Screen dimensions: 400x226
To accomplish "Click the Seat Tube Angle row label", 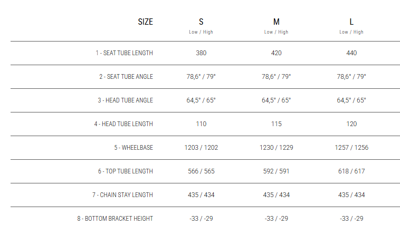I will point(126,77).
